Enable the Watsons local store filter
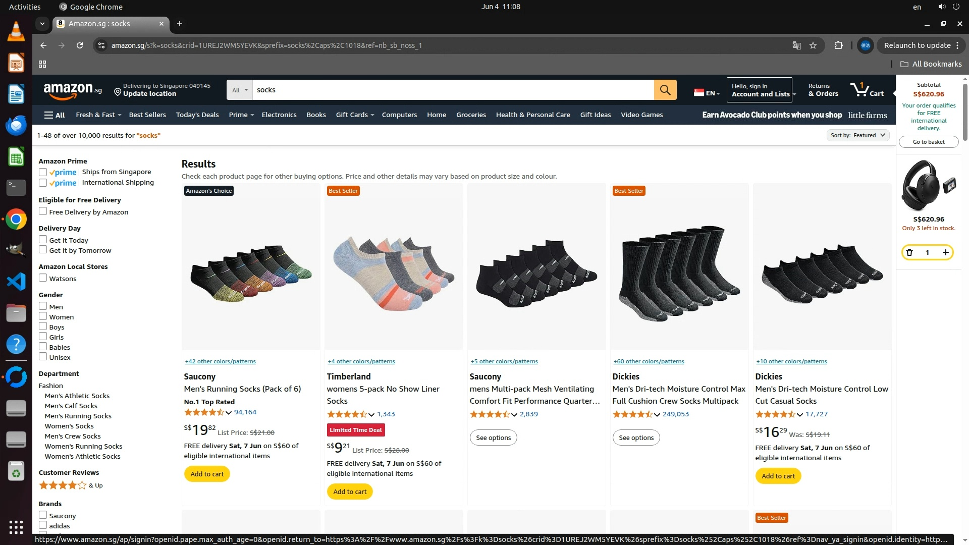This screenshot has height=545, width=969. click(x=43, y=278)
